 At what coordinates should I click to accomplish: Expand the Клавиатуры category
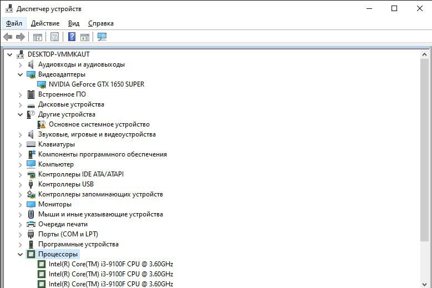pyautogui.click(x=20, y=145)
